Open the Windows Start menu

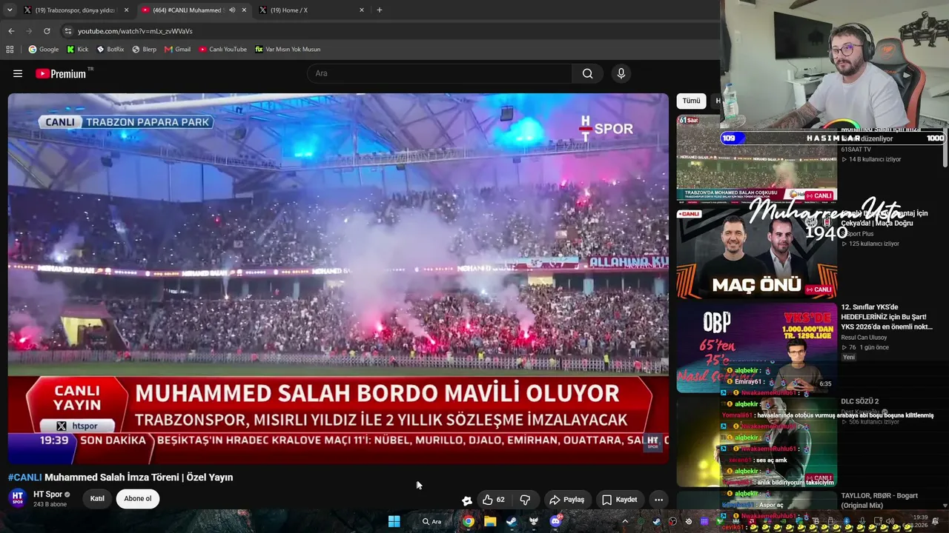(394, 521)
